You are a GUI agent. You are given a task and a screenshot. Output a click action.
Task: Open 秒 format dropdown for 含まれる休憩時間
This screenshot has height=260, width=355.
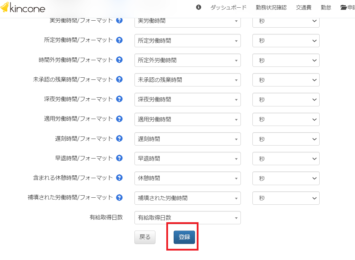286,178
